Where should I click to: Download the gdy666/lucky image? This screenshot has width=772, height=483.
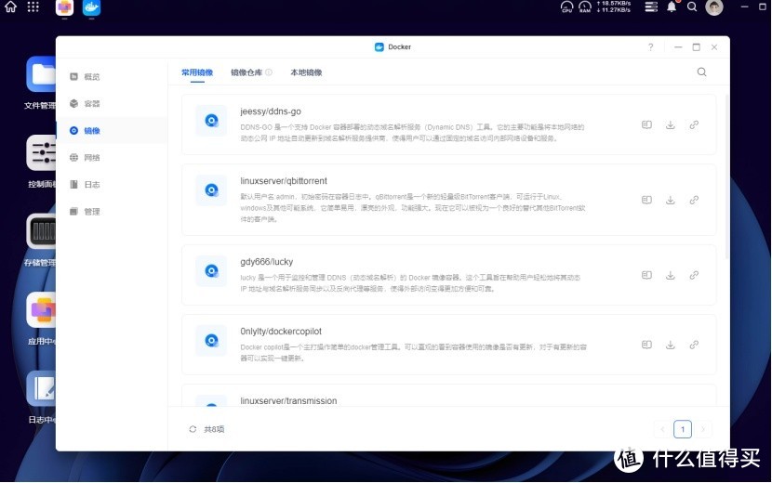[670, 276]
